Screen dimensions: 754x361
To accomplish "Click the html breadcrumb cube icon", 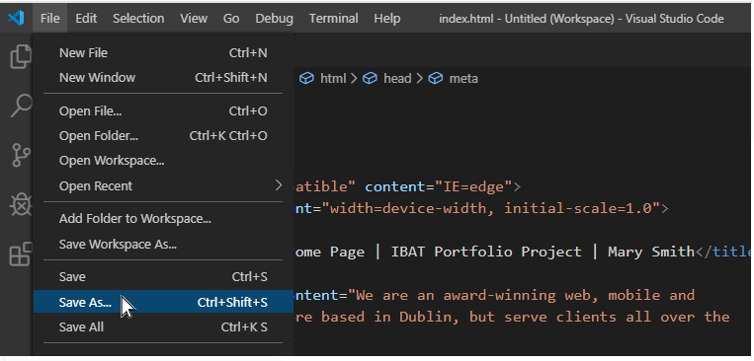I will tap(306, 78).
